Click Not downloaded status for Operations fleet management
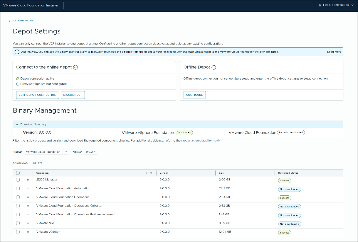Image resolution: width=358 pixels, height=242 pixels. (290, 215)
